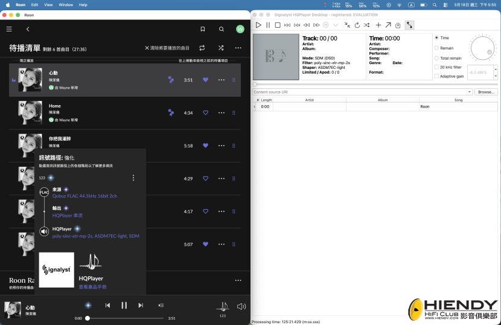501x325 pixels.
Task: Click lyrics microphone icon for 心動
Action: [171, 80]
